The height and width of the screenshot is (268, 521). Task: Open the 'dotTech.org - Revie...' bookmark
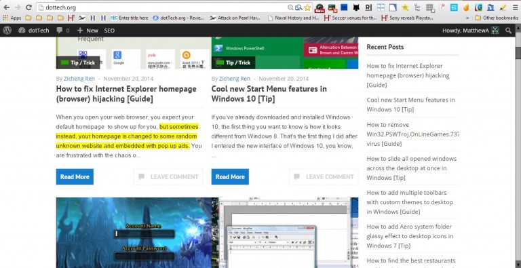pos(178,18)
